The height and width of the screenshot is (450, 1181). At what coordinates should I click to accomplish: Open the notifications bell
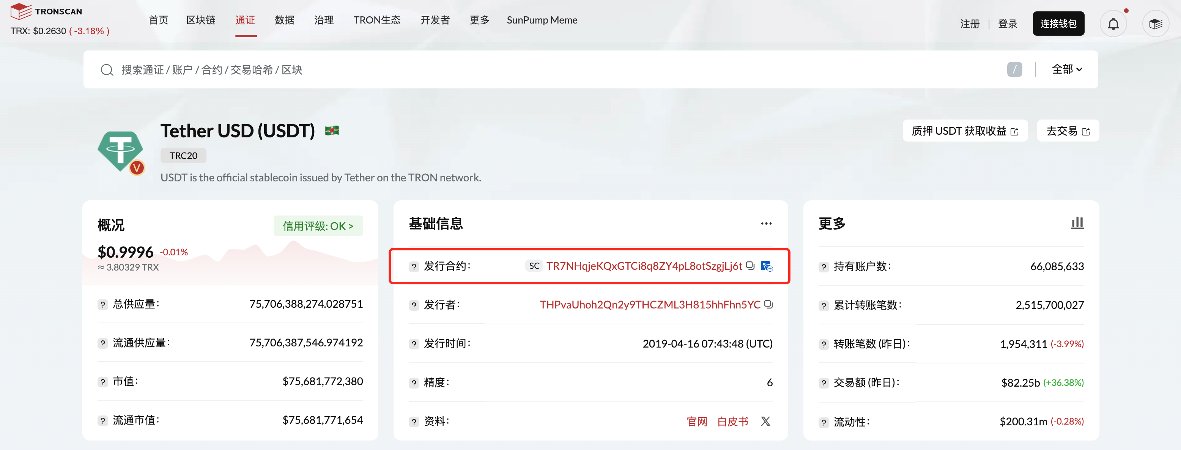[1113, 24]
